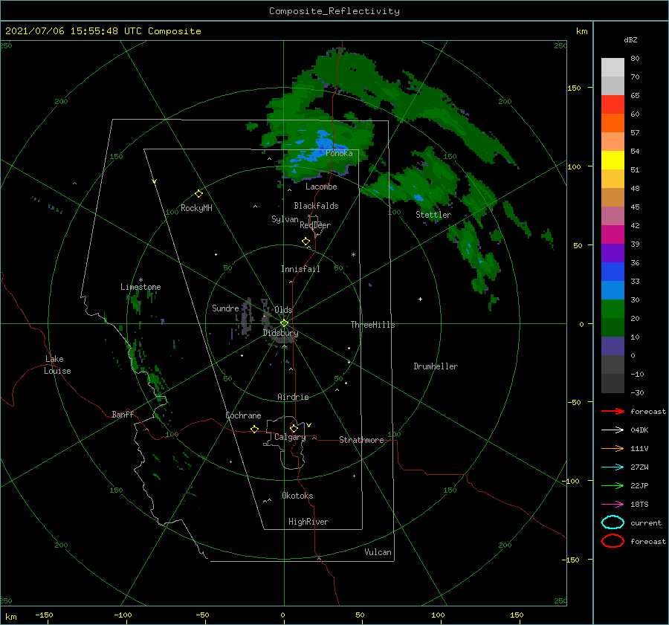Viewport: 669px width, 625px height.
Task: Click the asterisk marker northeast of Innisfail
Action: 353,255
